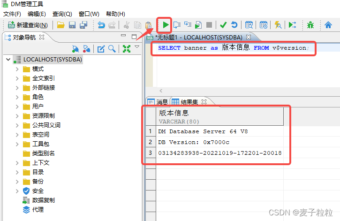Close the 对象导航 panel tab

point(42,37)
